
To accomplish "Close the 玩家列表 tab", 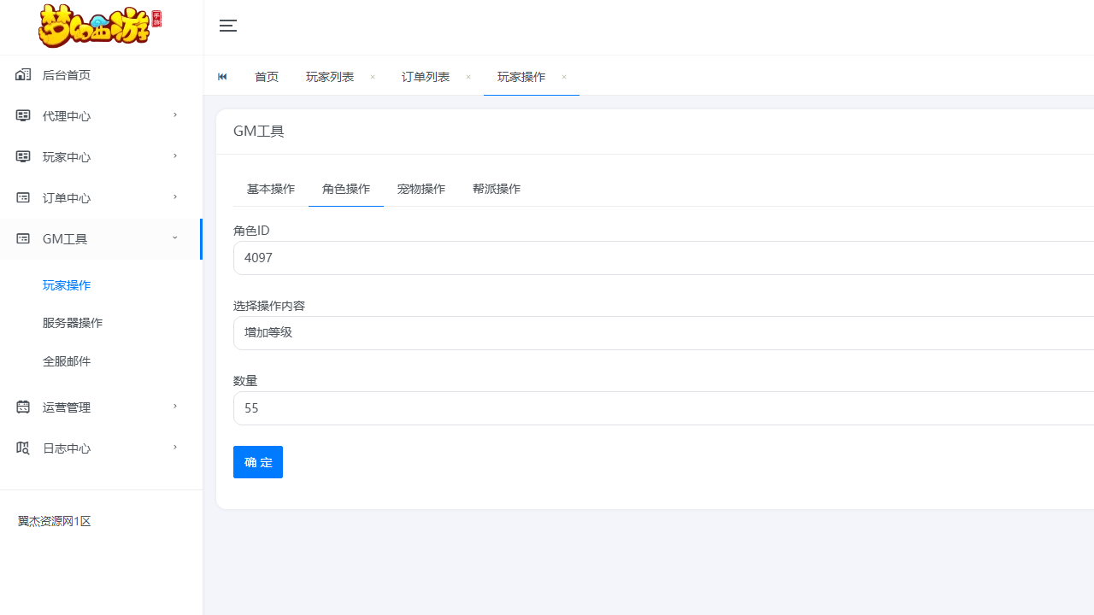I will pos(373,77).
